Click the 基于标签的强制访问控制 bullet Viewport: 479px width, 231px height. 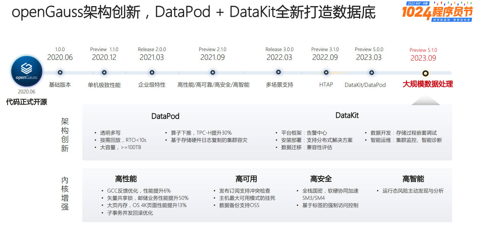coord(330,205)
